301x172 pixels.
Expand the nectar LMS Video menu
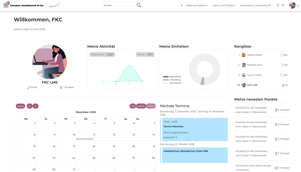[224, 5]
